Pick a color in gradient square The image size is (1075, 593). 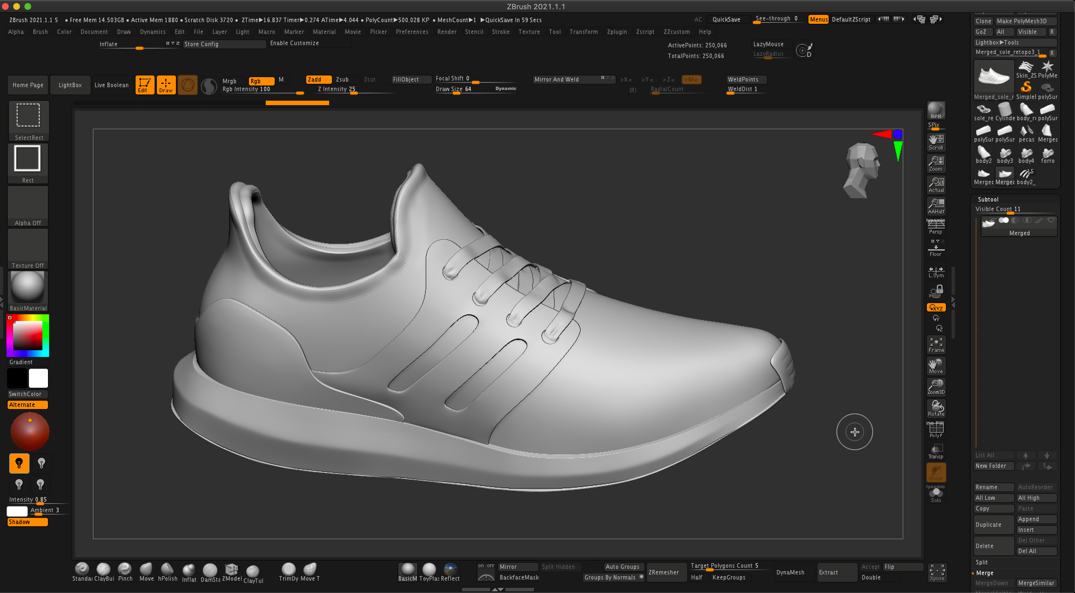[27, 335]
